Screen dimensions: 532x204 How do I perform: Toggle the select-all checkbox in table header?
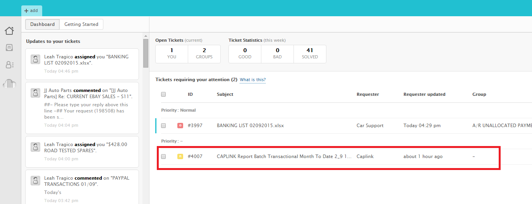click(x=163, y=94)
